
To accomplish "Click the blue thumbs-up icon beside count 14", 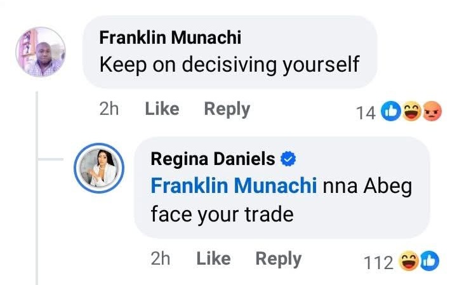I will tap(391, 112).
